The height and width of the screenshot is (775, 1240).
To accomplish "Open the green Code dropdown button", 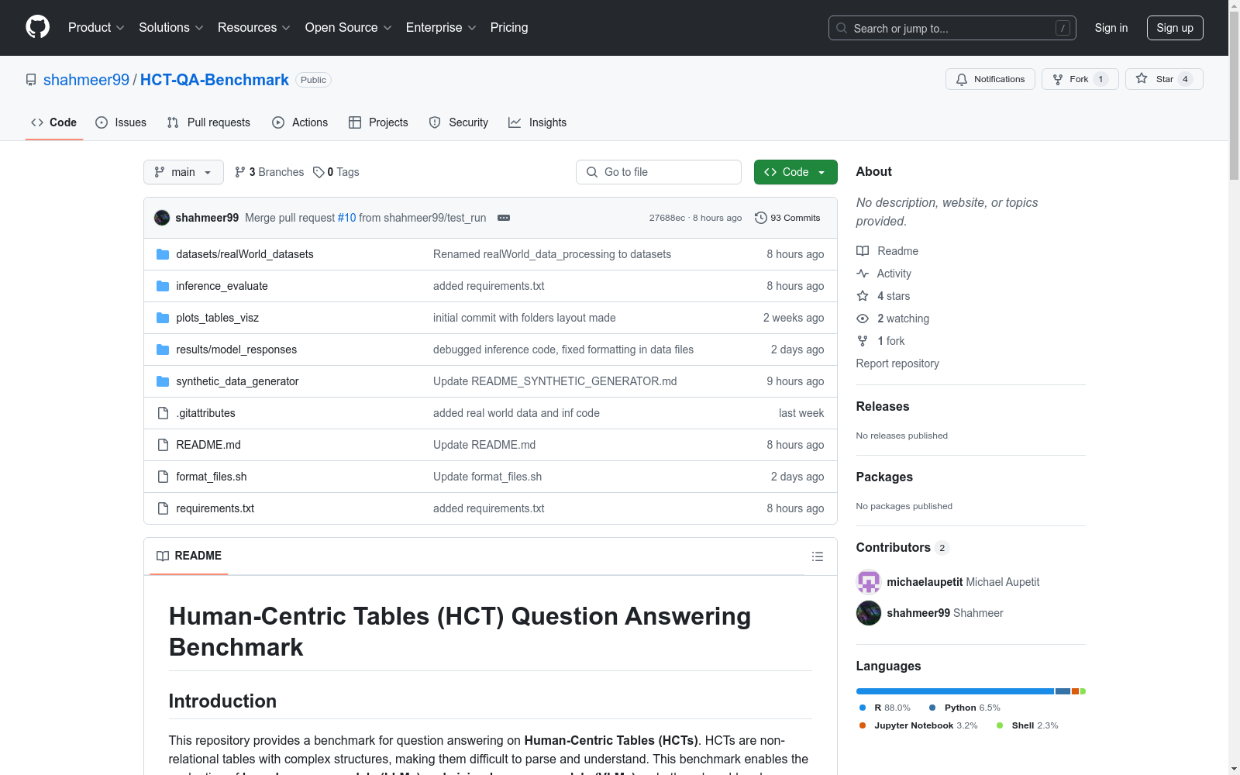I will coord(795,172).
